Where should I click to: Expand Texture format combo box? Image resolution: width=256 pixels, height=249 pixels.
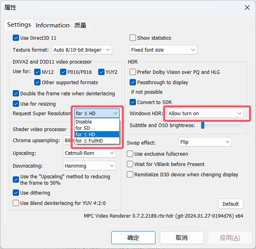tap(82, 50)
